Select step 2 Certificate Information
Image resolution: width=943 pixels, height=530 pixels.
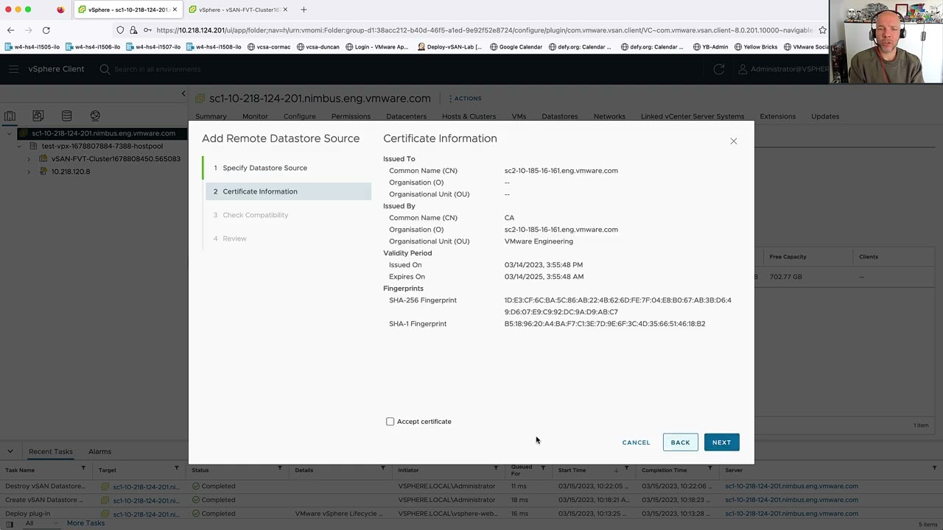(288, 191)
